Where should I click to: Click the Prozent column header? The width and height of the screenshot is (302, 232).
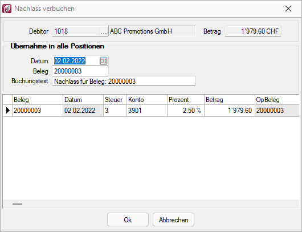tap(186, 100)
